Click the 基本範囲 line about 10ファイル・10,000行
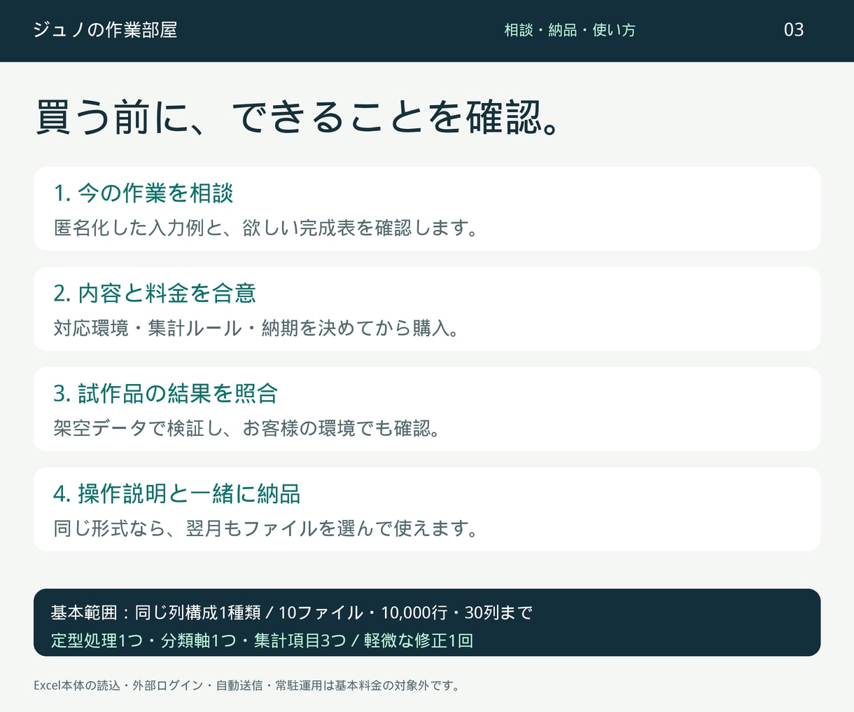This screenshot has height=712, width=854. click(292, 612)
